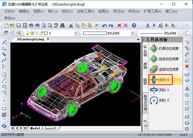The height and width of the screenshot is (138, 193).
Task: Select 约束动态观察 orbit tool
Action: click(165, 49)
